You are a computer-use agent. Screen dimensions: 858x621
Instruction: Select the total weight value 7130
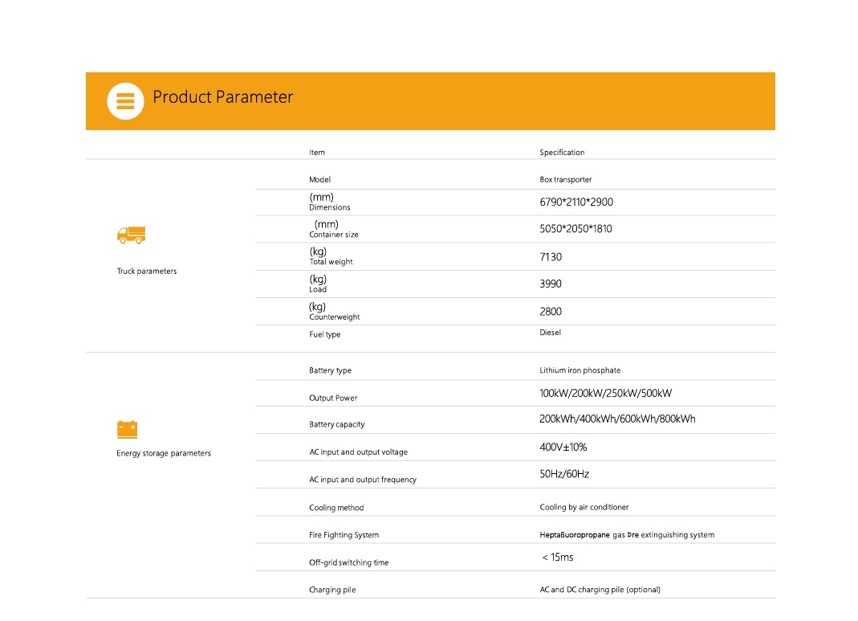(551, 257)
